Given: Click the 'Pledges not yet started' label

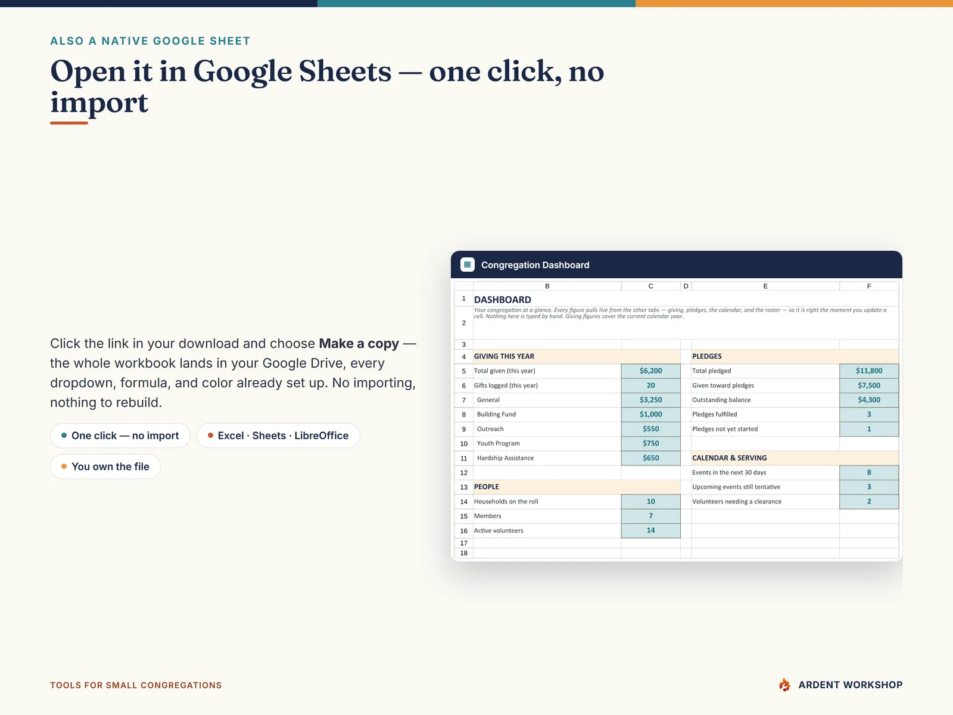Looking at the screenshot, I should [725, 429].
